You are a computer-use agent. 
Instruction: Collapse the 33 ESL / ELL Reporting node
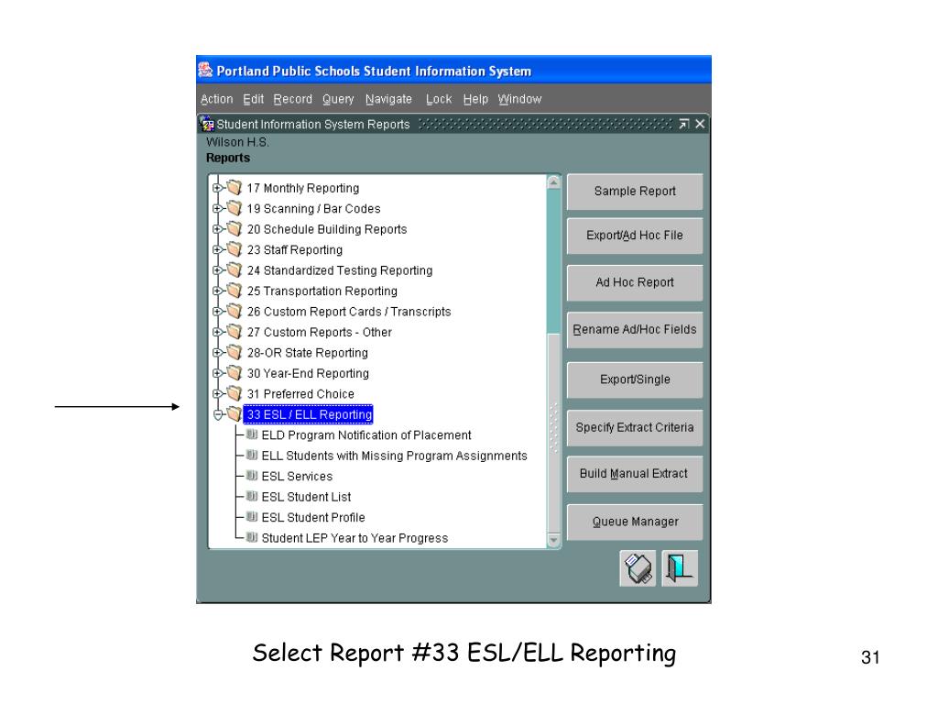point(217,414)
